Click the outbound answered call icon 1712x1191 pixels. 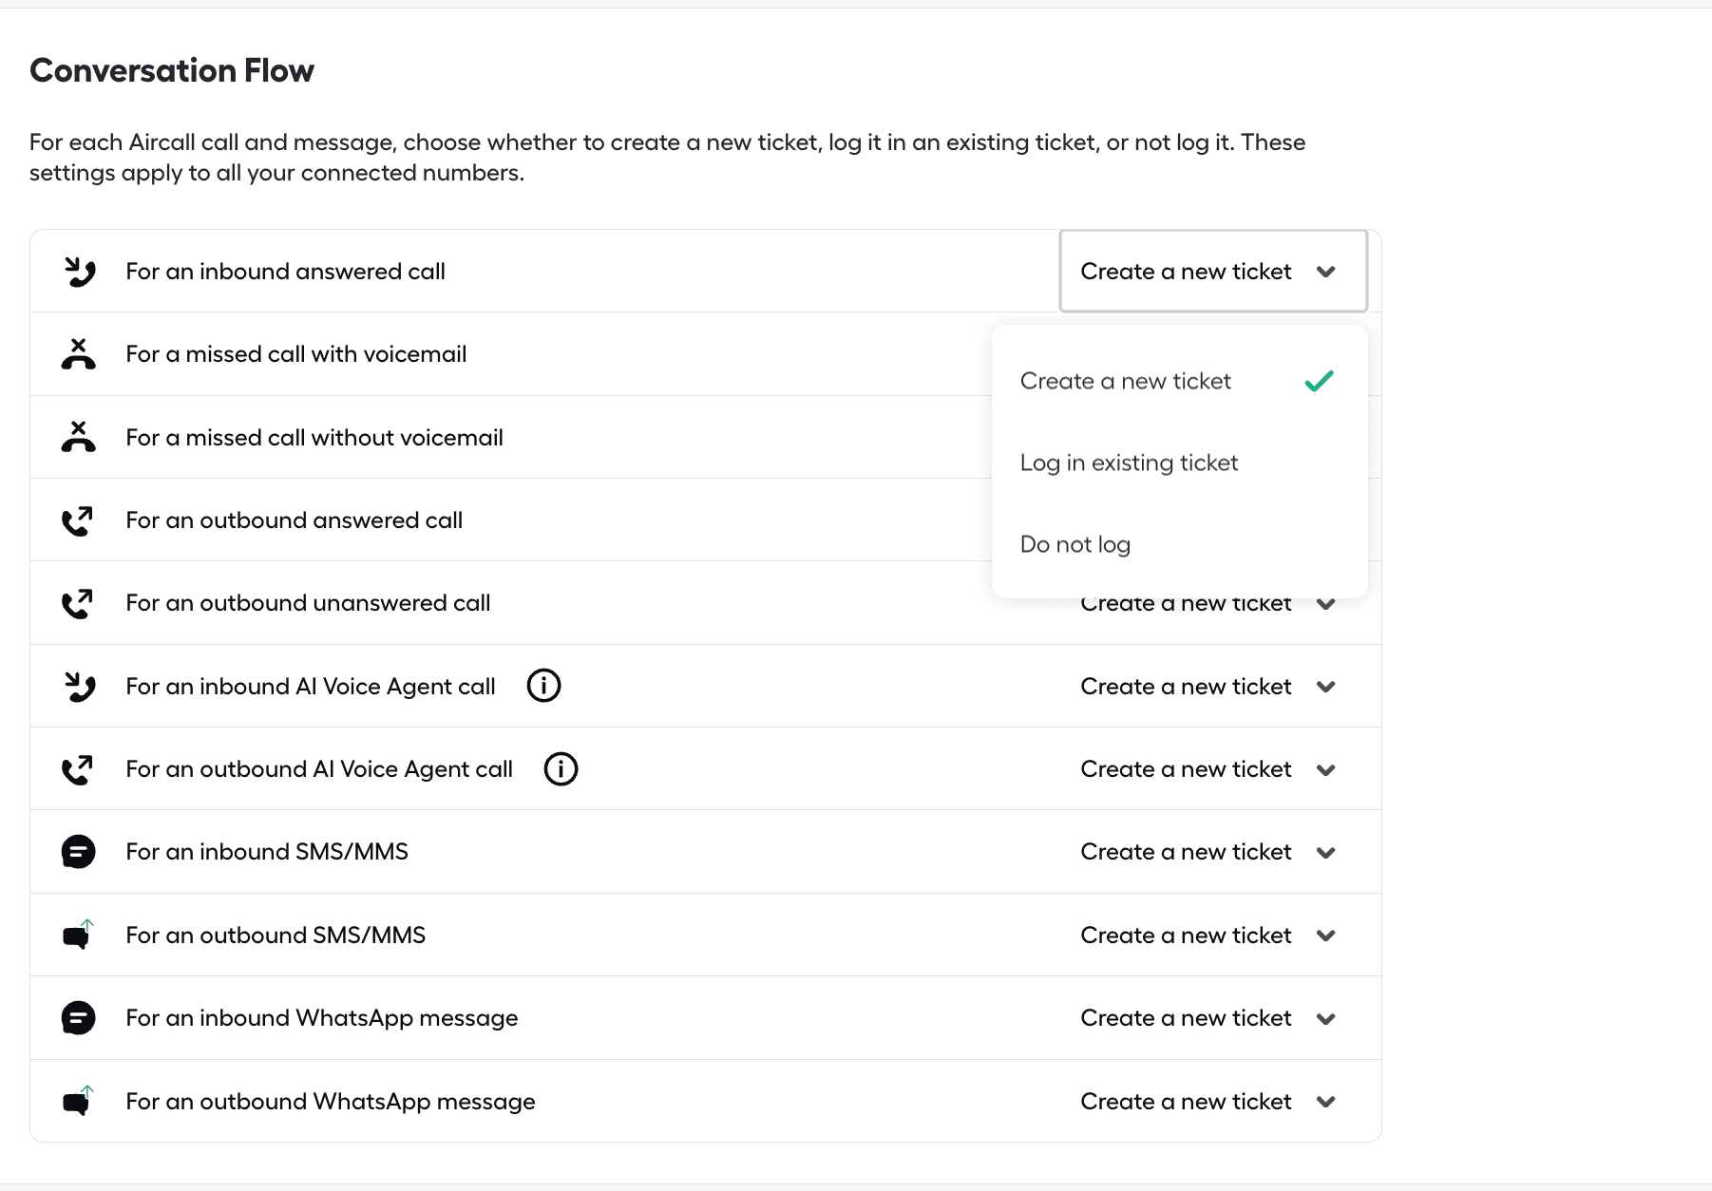(78, 520)
